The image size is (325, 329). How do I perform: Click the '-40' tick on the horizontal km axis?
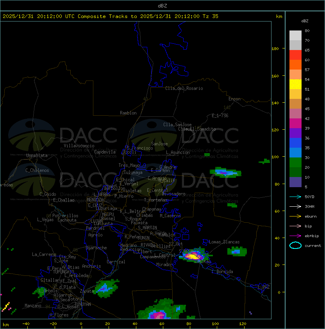click(26, 324)
